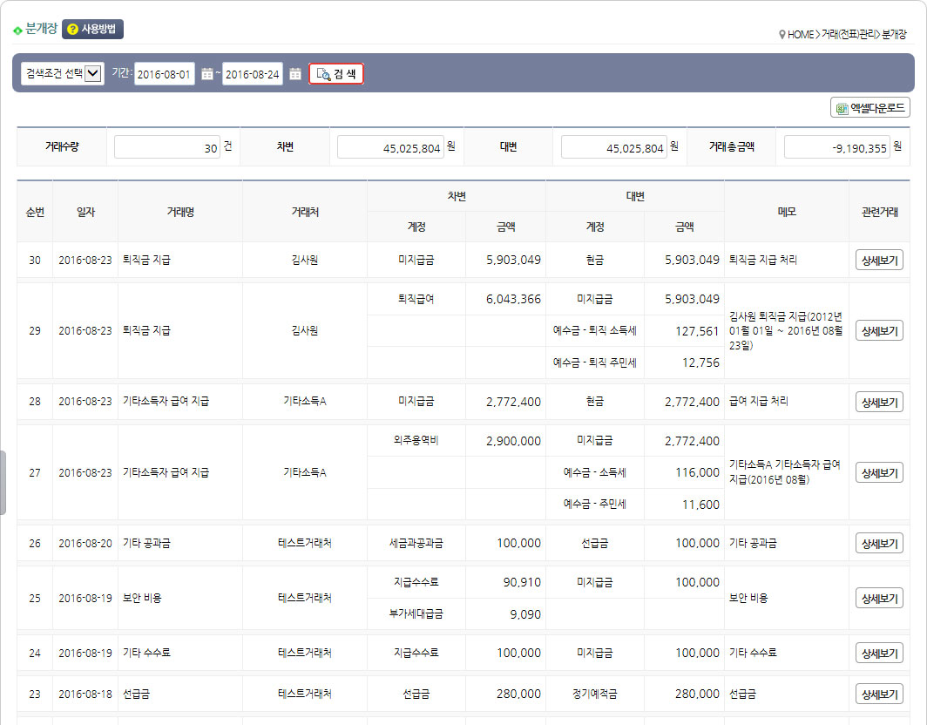Select the 예수금 - 주민세 account cell

(595, 505)
